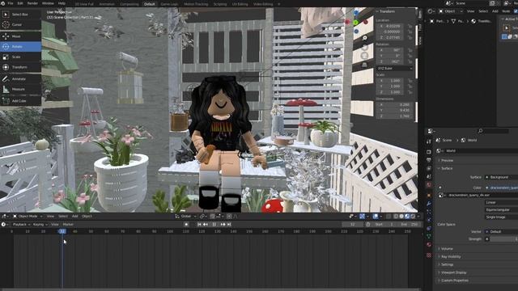
Task: Toggle viewport overlays button
Action: pyautogui.click(x=376, y=217)
